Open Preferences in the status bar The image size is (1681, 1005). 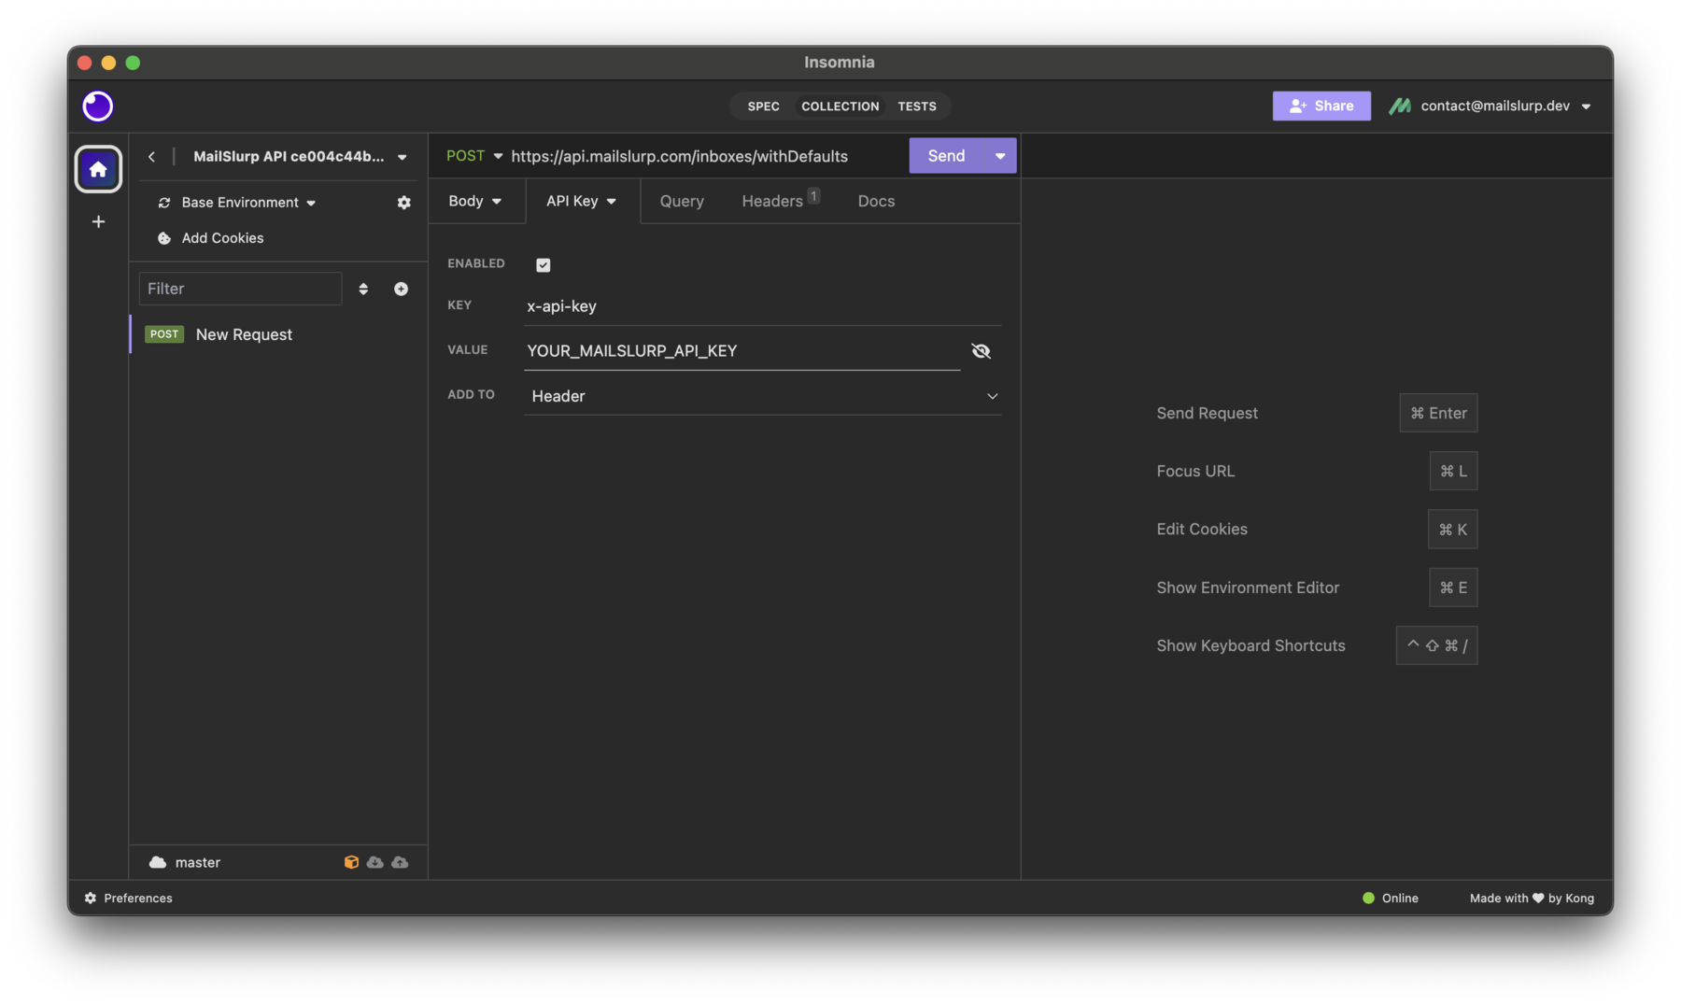pos(129,898)
